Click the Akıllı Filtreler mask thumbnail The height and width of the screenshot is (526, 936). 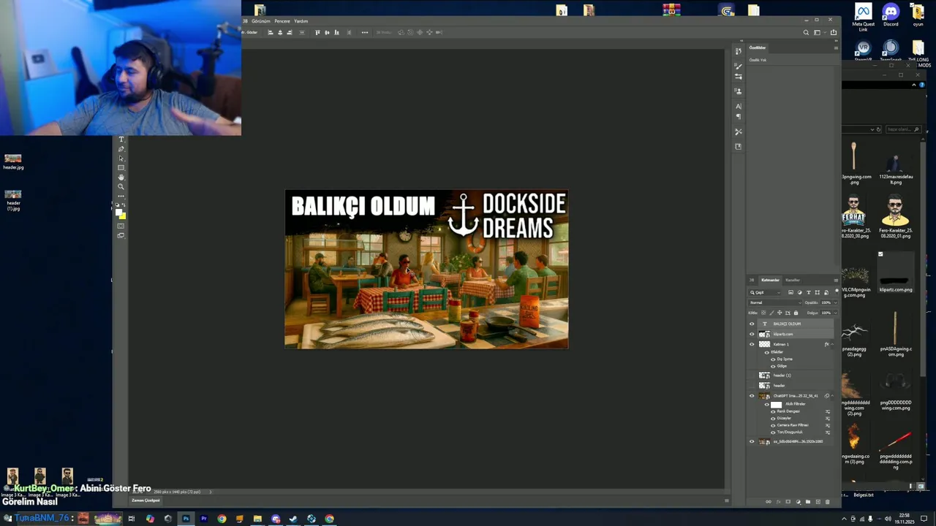click(777, 404)
